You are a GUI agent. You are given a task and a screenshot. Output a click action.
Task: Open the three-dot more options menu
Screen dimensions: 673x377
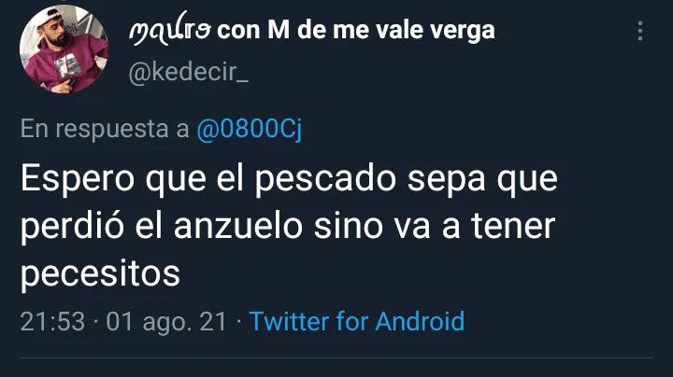(640, 31)
